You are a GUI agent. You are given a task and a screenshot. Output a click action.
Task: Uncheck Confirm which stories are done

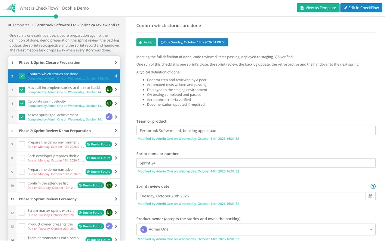22,76
